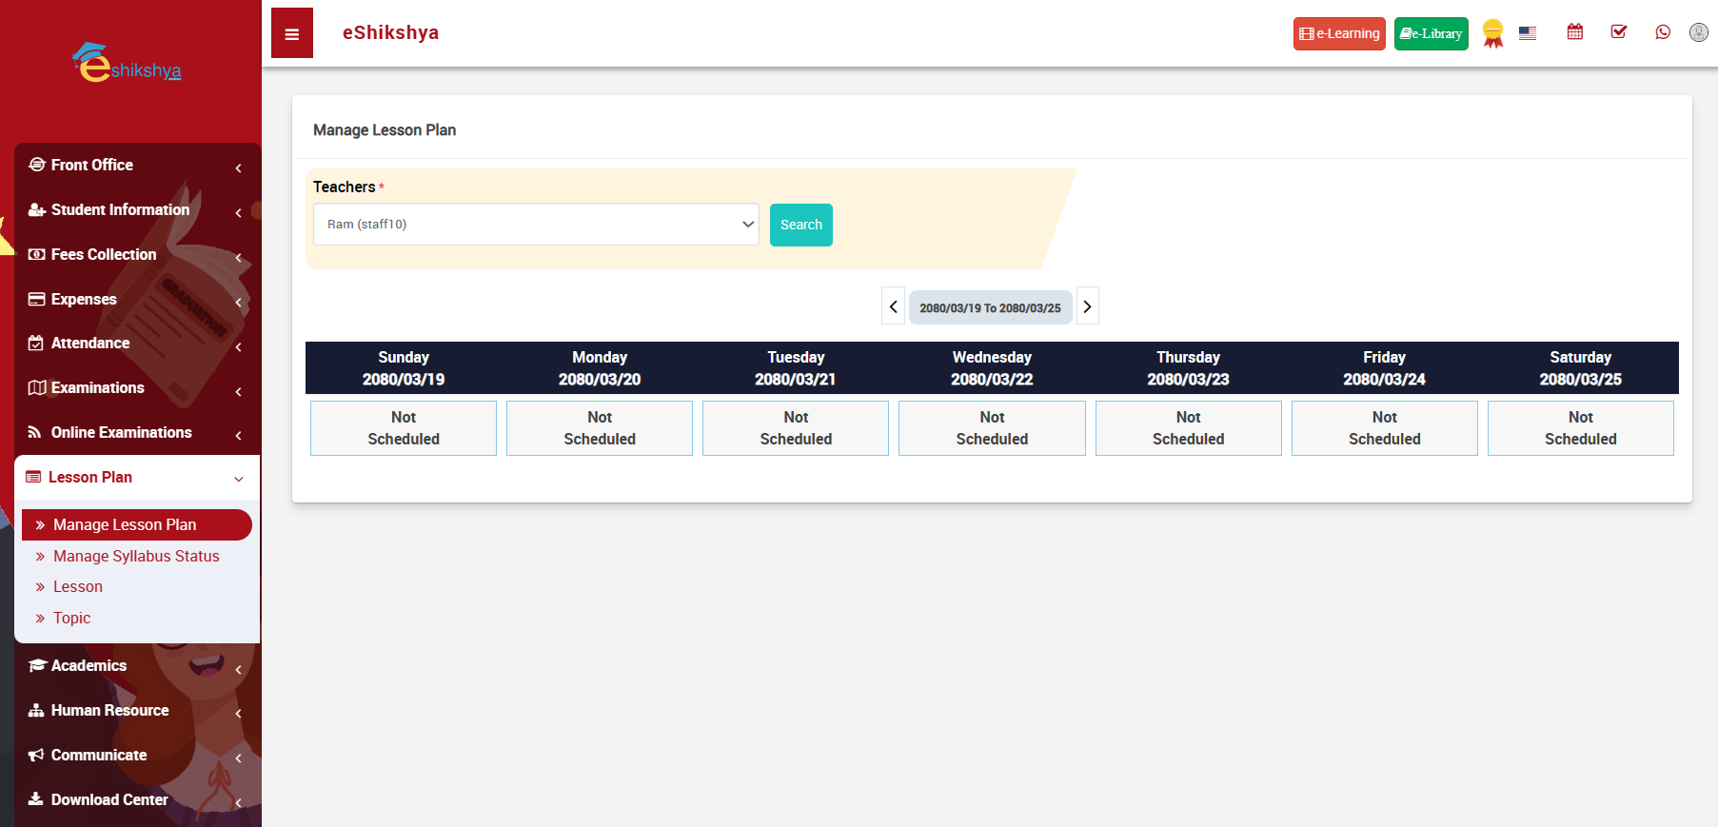
Task: Click the Search button
Action: point(800,226)
